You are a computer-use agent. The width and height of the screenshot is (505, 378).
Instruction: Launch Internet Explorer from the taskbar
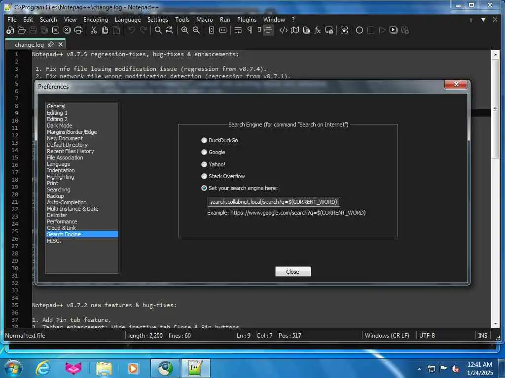pyautogui.click(x=43, y=368)
